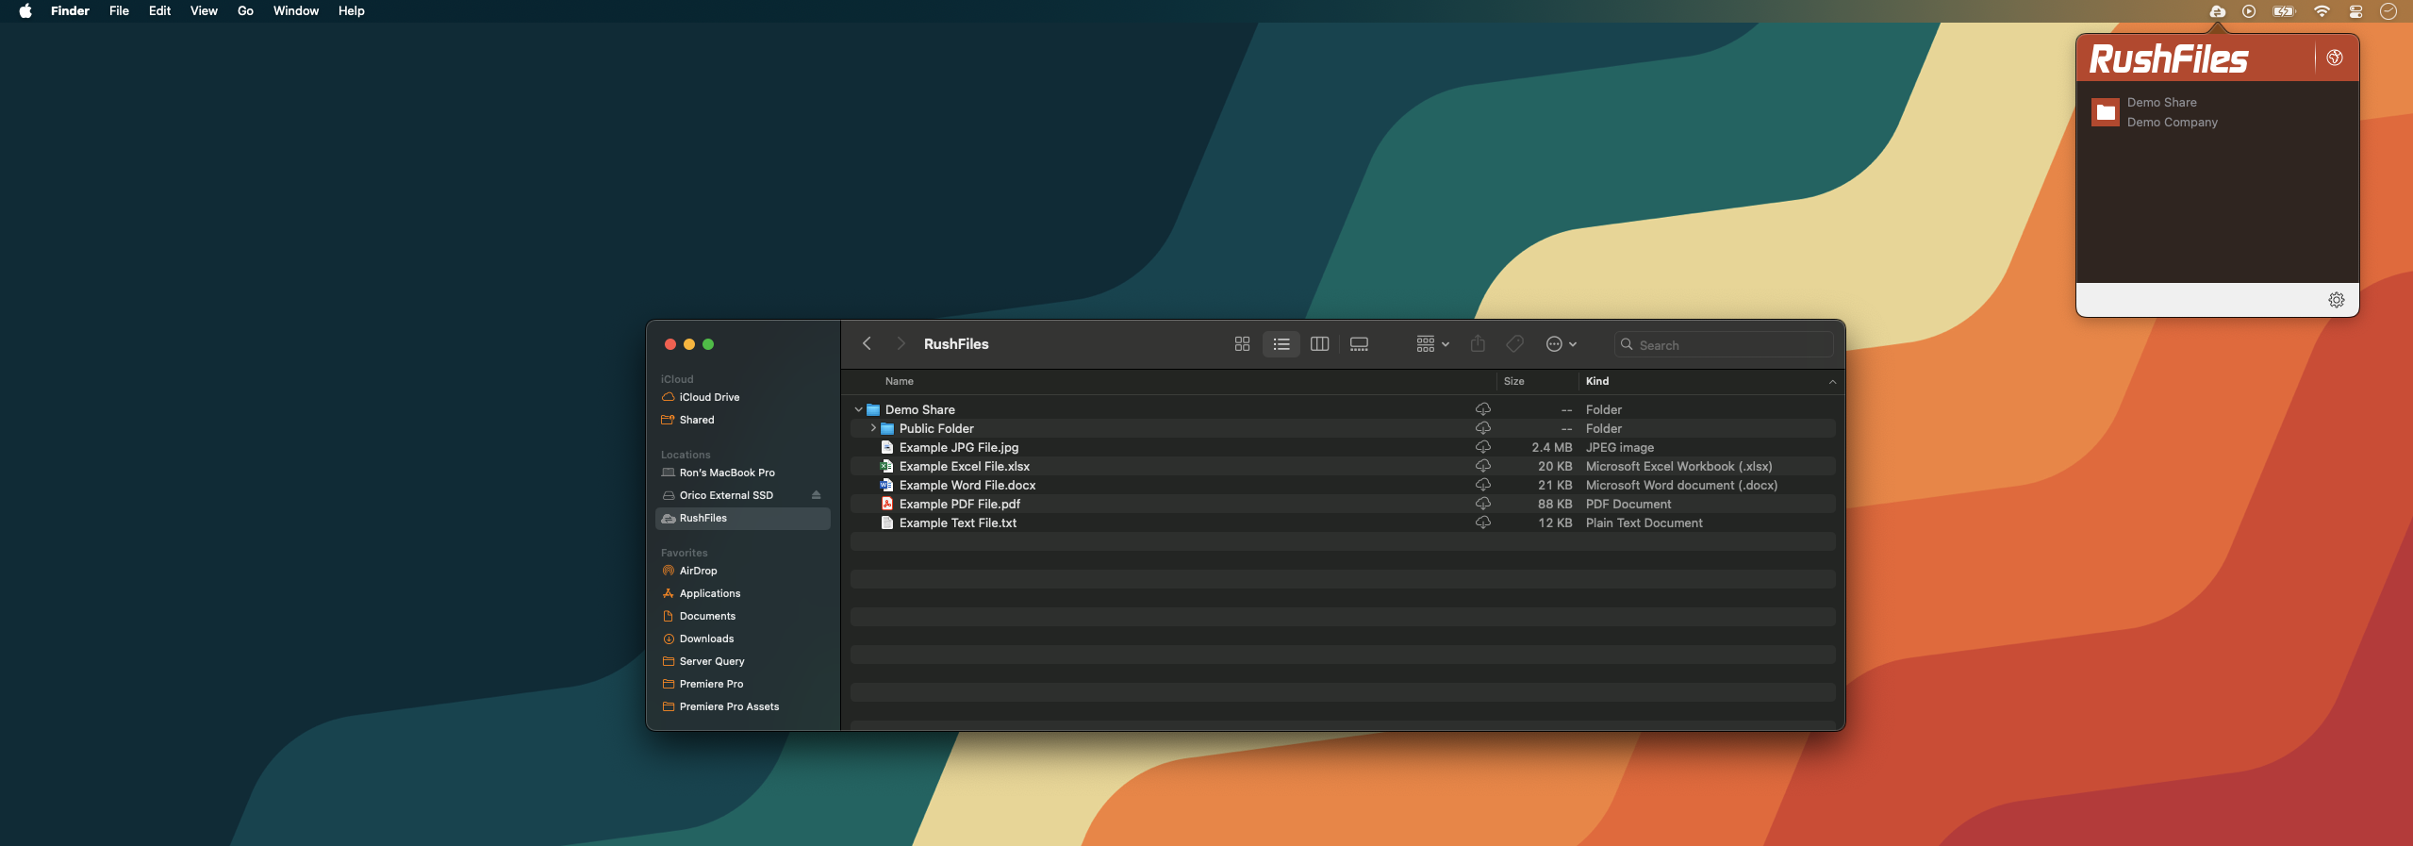Go back in the Finder window
This screenshot has width=2413, height=846.
click(867, 343)
